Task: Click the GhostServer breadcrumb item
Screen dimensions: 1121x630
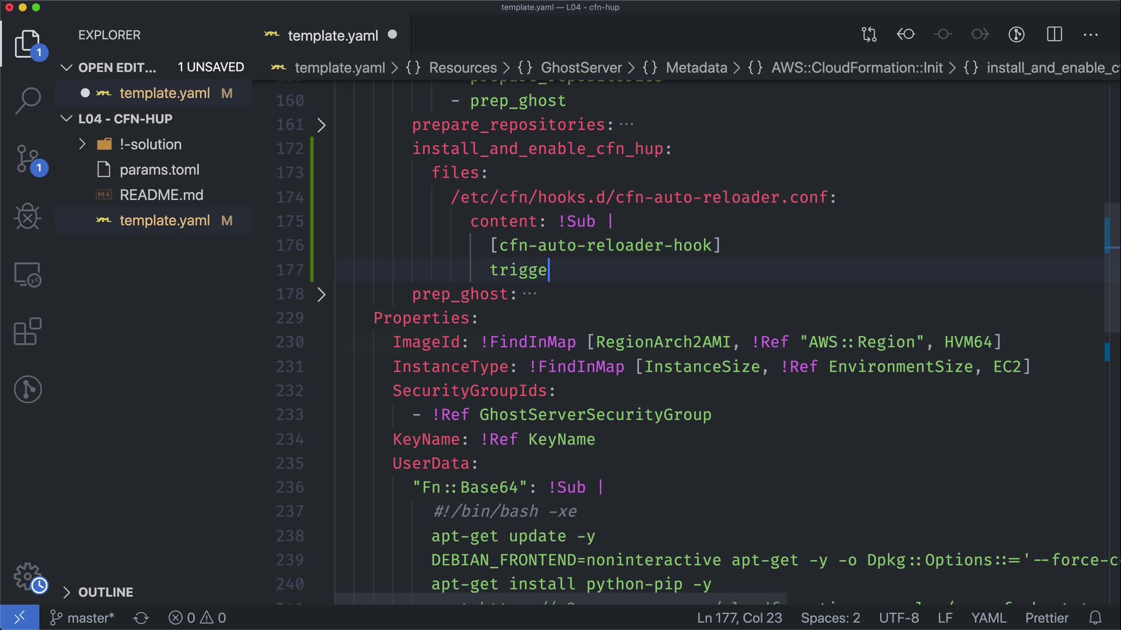Action: click(x=580, y=68)
